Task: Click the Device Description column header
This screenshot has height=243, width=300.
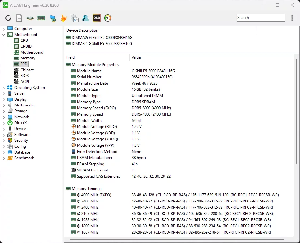Action: click(160, 30)
